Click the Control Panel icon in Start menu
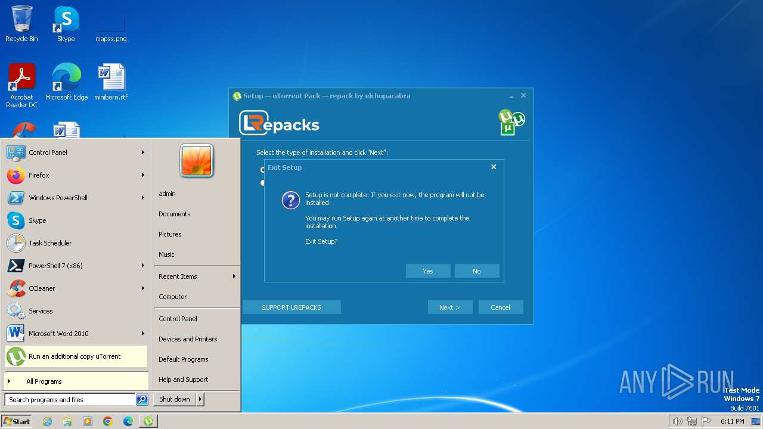This screenshot has height=429, width=763. tap(16, 153)
